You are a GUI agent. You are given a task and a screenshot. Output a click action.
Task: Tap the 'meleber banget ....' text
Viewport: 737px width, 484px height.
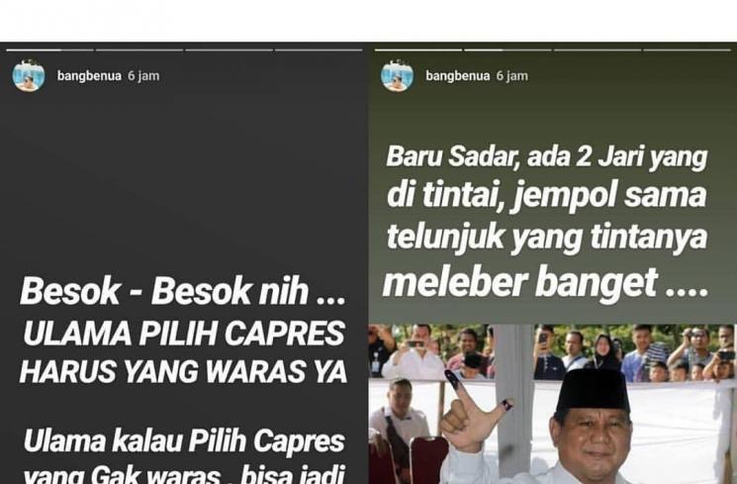coord(545,283)
